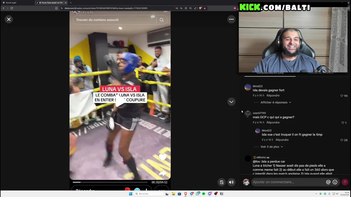Open Spotify from taskbar
Screen dimensions: 351x197
(x=203, y=194)
